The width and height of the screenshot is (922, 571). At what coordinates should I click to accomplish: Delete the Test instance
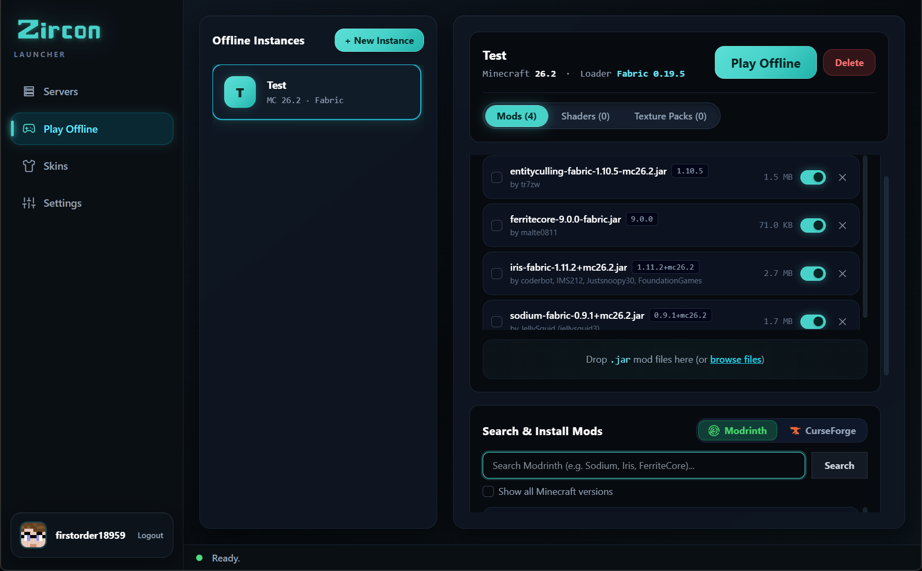click(849, 62)
